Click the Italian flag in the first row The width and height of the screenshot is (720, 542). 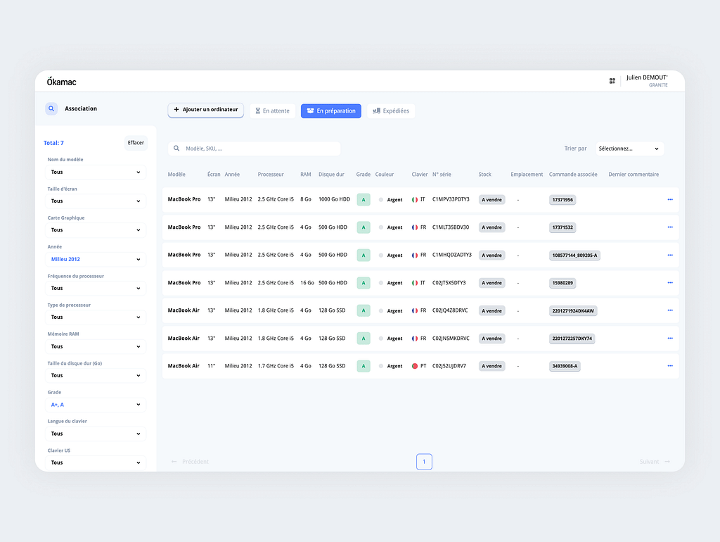point(415,200)
